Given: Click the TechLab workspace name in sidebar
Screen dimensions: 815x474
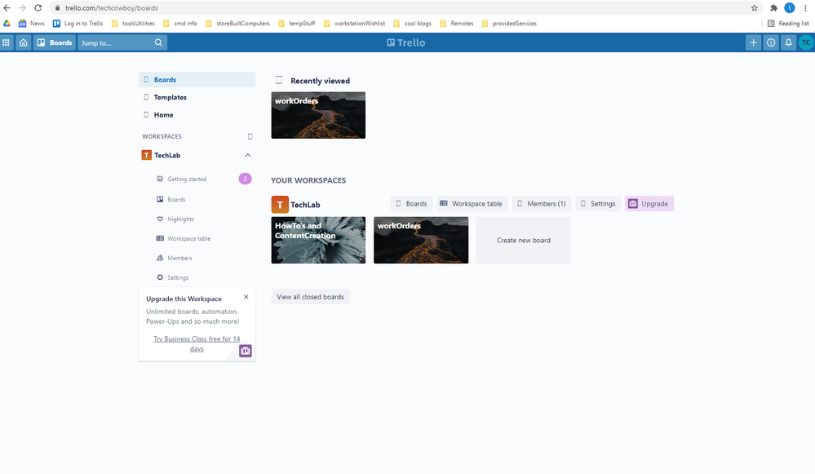Looking at the screenshot, I should 167,155.
